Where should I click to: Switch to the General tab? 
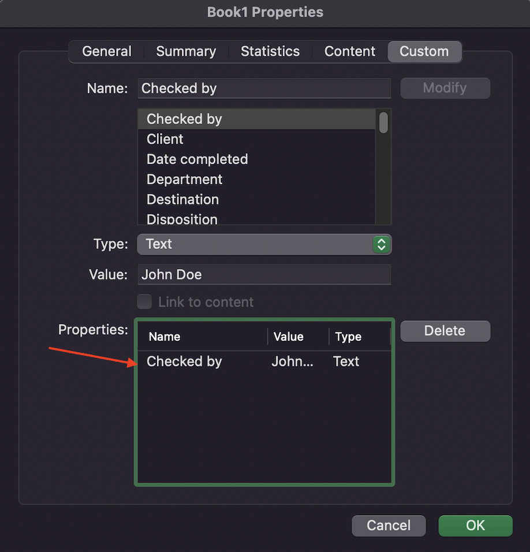tap(106, 51)
